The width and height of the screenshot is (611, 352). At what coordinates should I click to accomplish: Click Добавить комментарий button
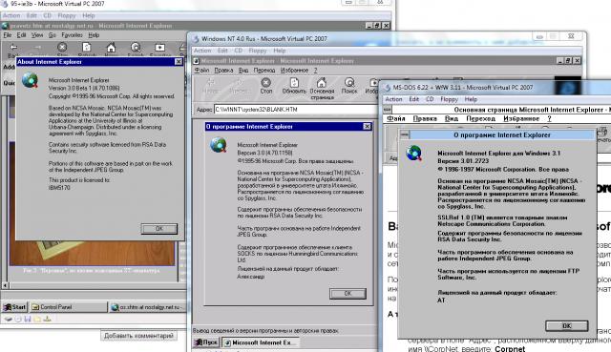tap(138, 336)
